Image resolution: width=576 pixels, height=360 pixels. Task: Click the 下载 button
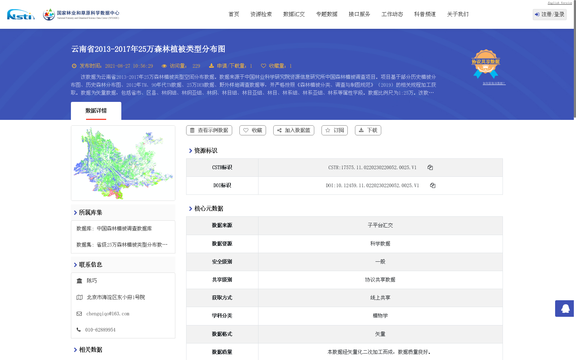pyautogui.click(x=368, y=130)
